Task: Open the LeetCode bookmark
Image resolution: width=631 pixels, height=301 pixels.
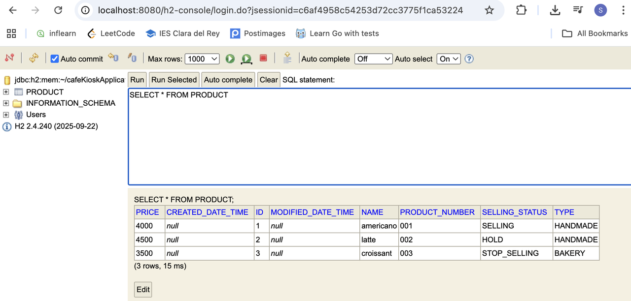Action: 111,33
